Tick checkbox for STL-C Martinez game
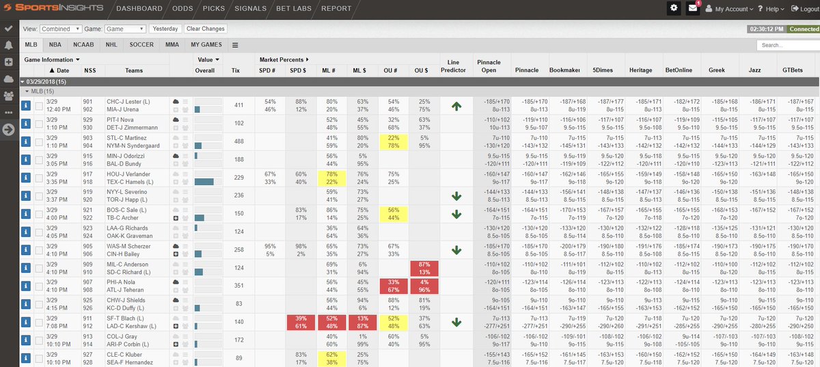Viewport: 820px width, 367px height. point(39,141)
